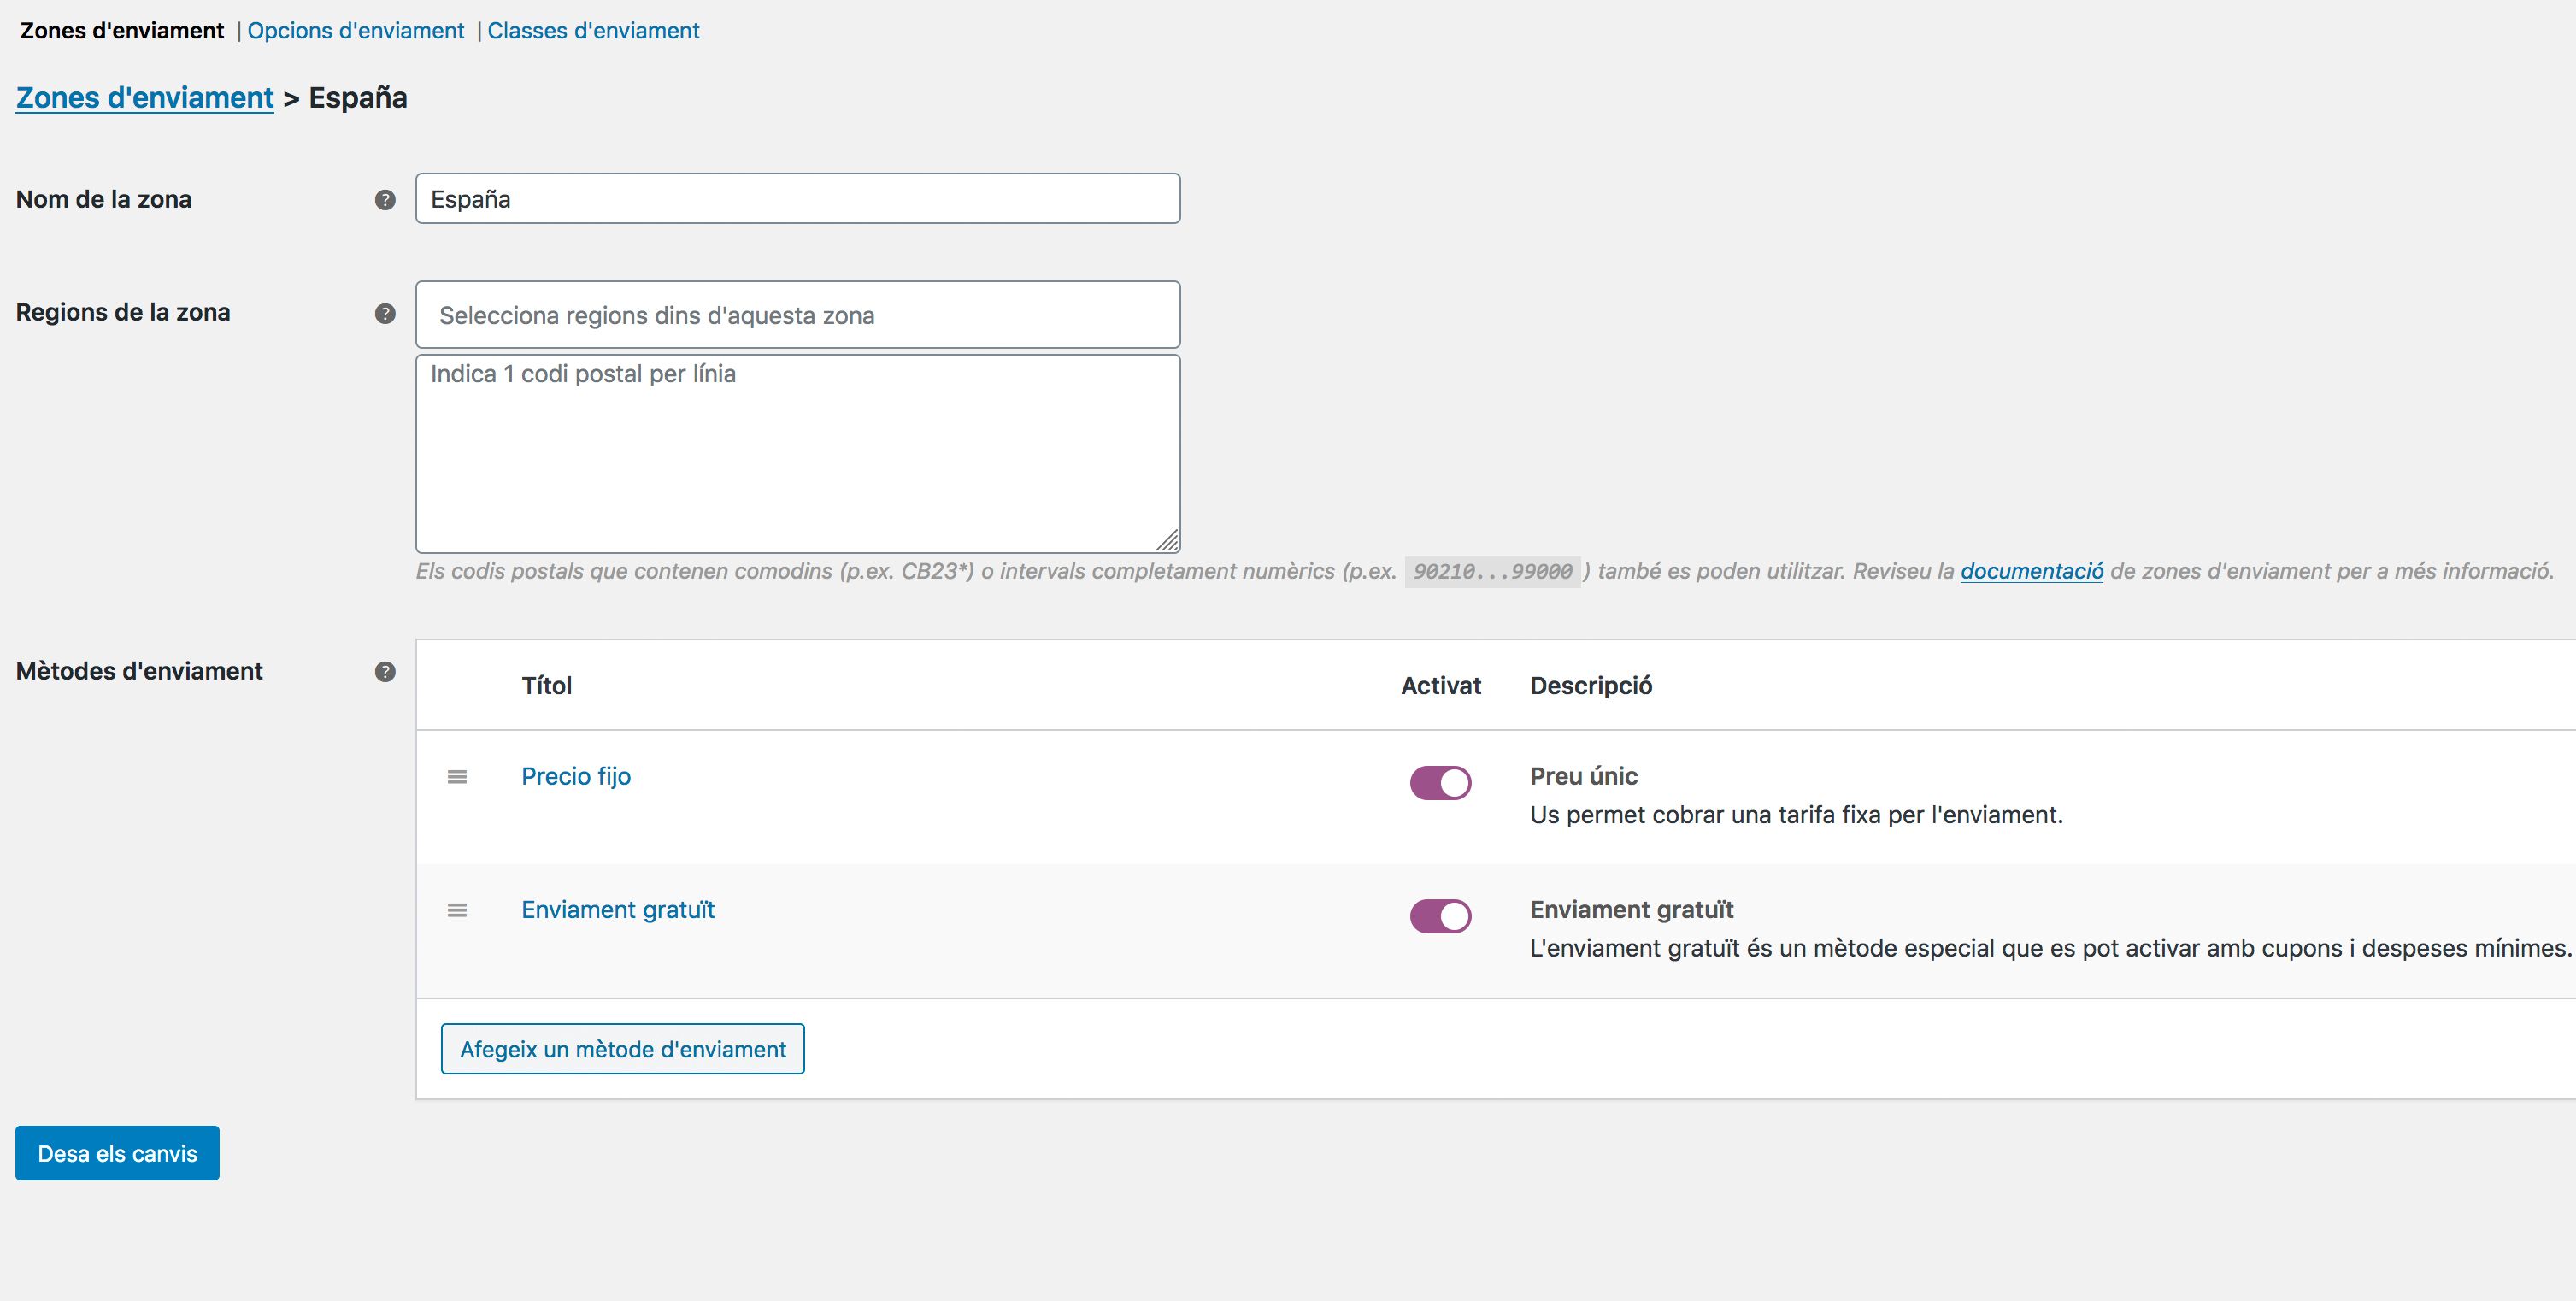The image size is (2576, 1301).
Task: Open the Selecciona regions dins d'aquesta zona selector
Action: tap(798, 315)
